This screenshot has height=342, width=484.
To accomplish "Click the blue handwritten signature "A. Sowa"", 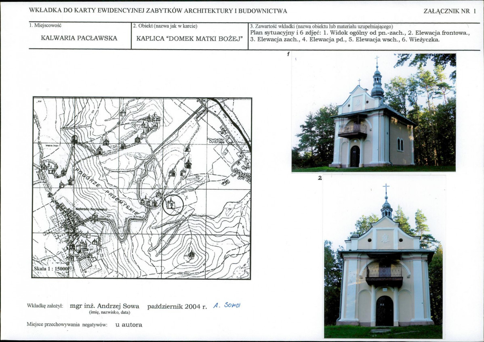I will [227, 305].
